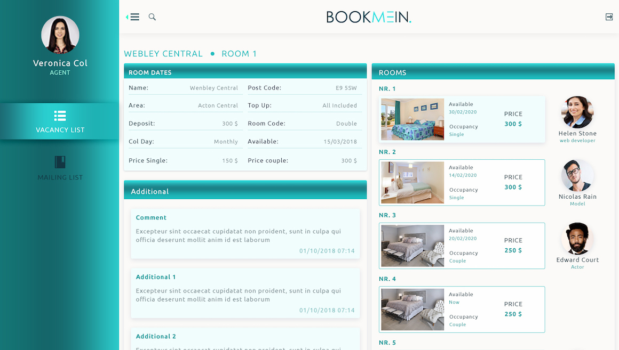Click Couple occupancy value in room NR. 3
The height and width of the screenshot is (350, 619).
(457, 261)
